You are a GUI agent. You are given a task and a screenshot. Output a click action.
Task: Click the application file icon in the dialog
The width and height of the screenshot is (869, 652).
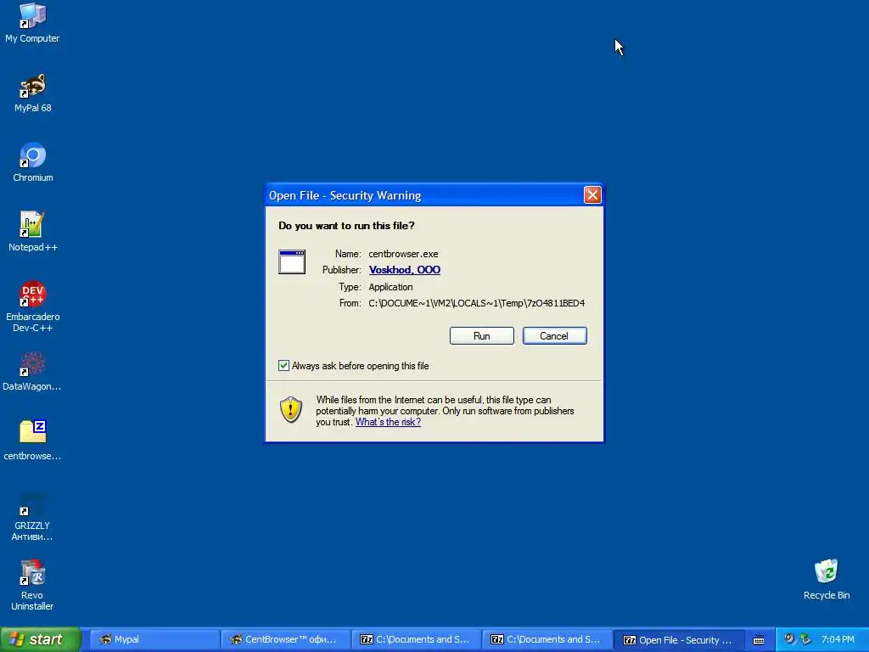point(292,261)
